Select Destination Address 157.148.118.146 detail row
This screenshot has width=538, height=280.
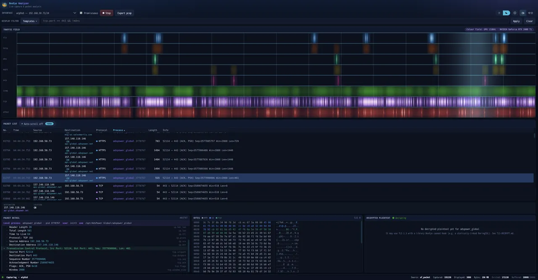pos(95,245)
